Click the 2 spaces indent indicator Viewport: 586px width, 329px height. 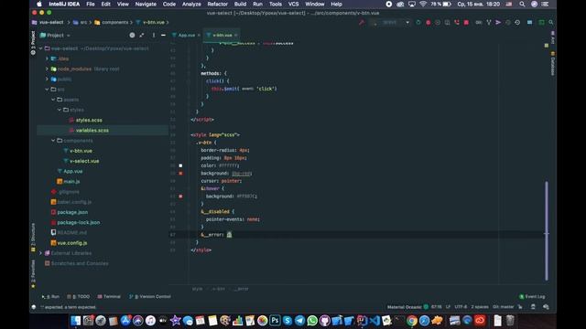coord(480,307)
